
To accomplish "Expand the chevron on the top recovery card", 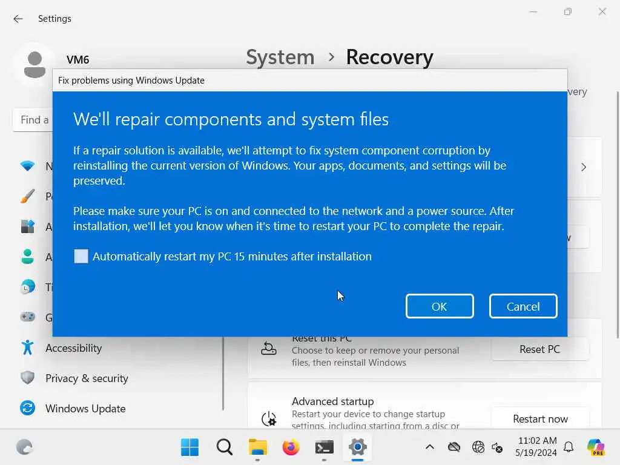I will tap(584, 167).
